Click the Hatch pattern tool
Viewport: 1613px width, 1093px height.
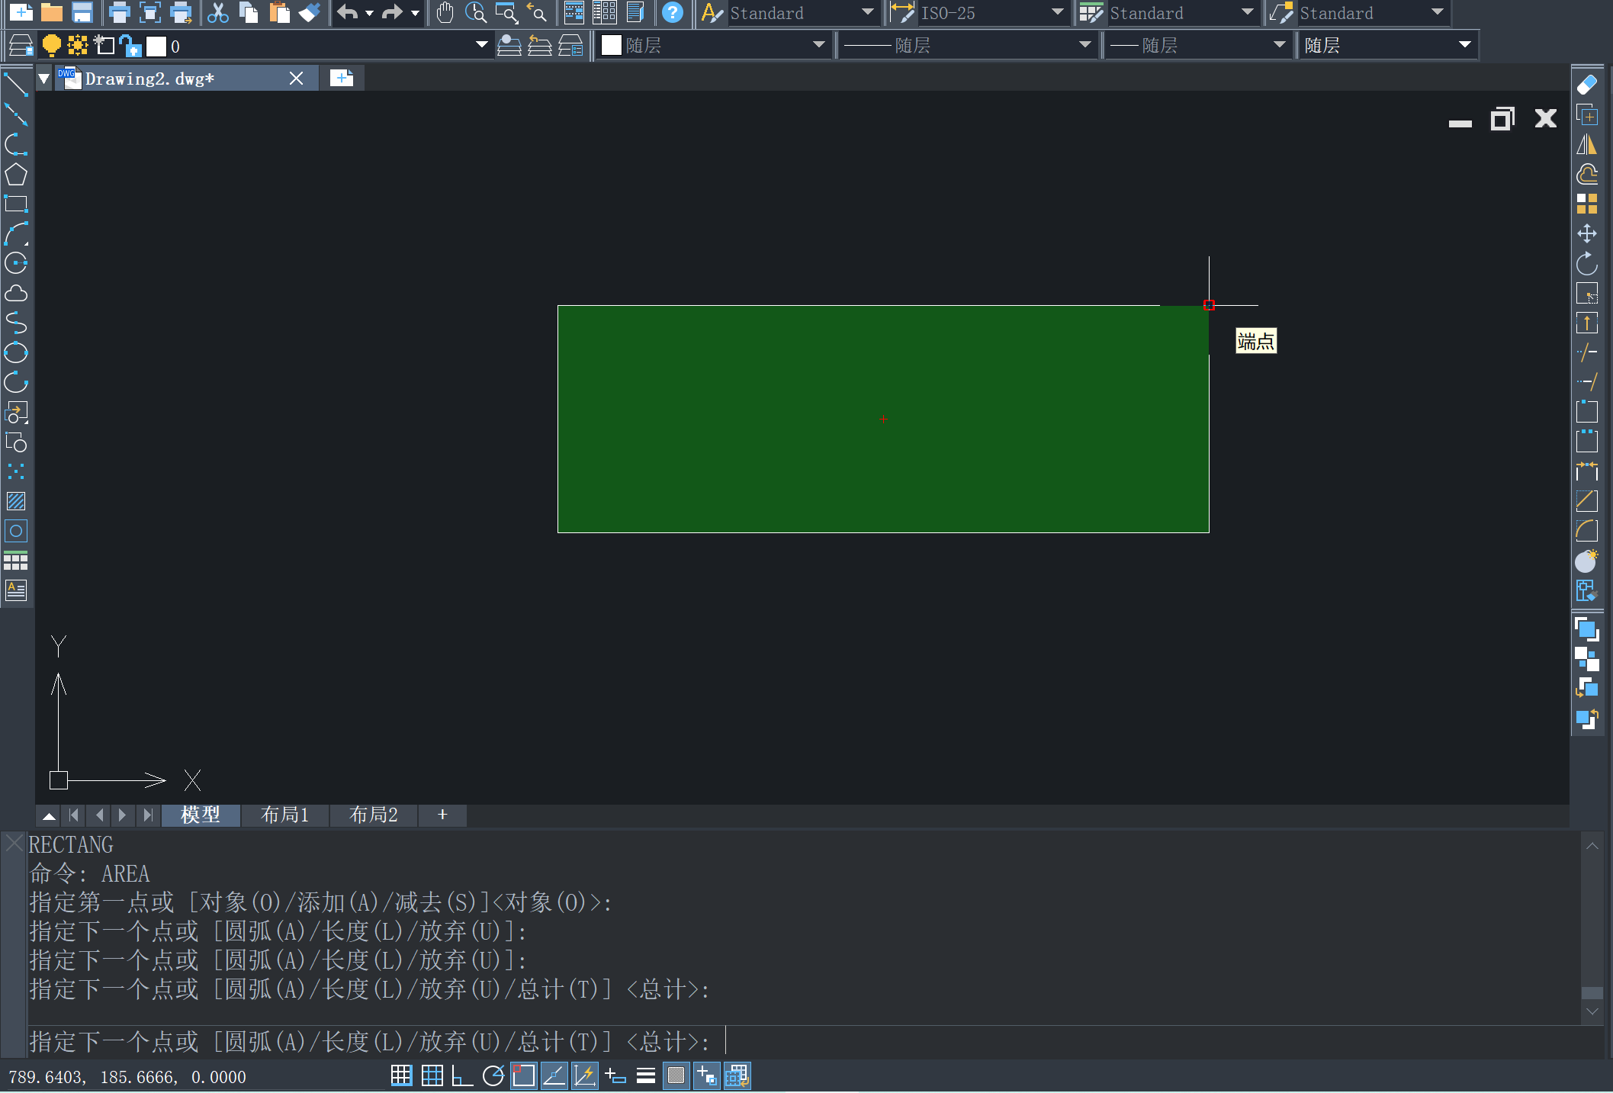point(16,501)
